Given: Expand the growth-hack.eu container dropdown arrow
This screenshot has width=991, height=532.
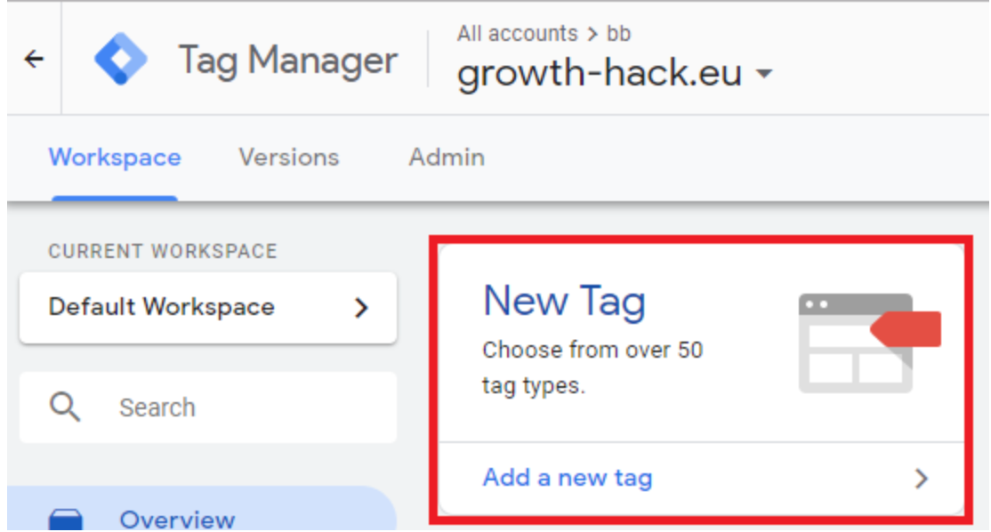Looking at the screenshot, I should tap(765, 74).
